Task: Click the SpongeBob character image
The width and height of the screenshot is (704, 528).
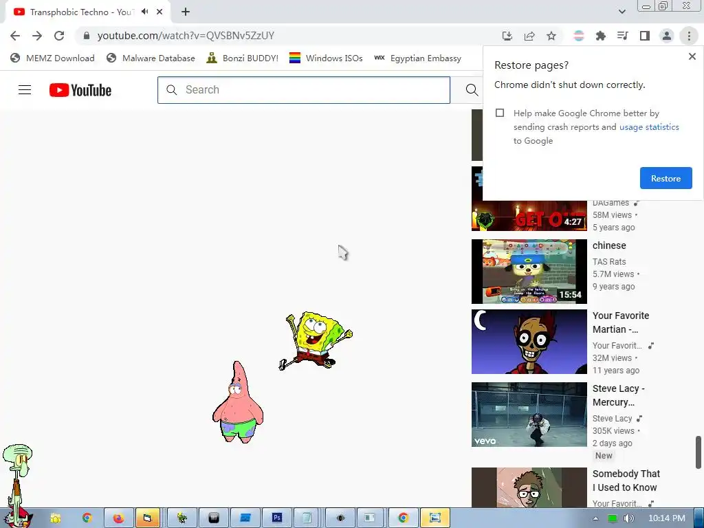Action: [x=316, y=340]
